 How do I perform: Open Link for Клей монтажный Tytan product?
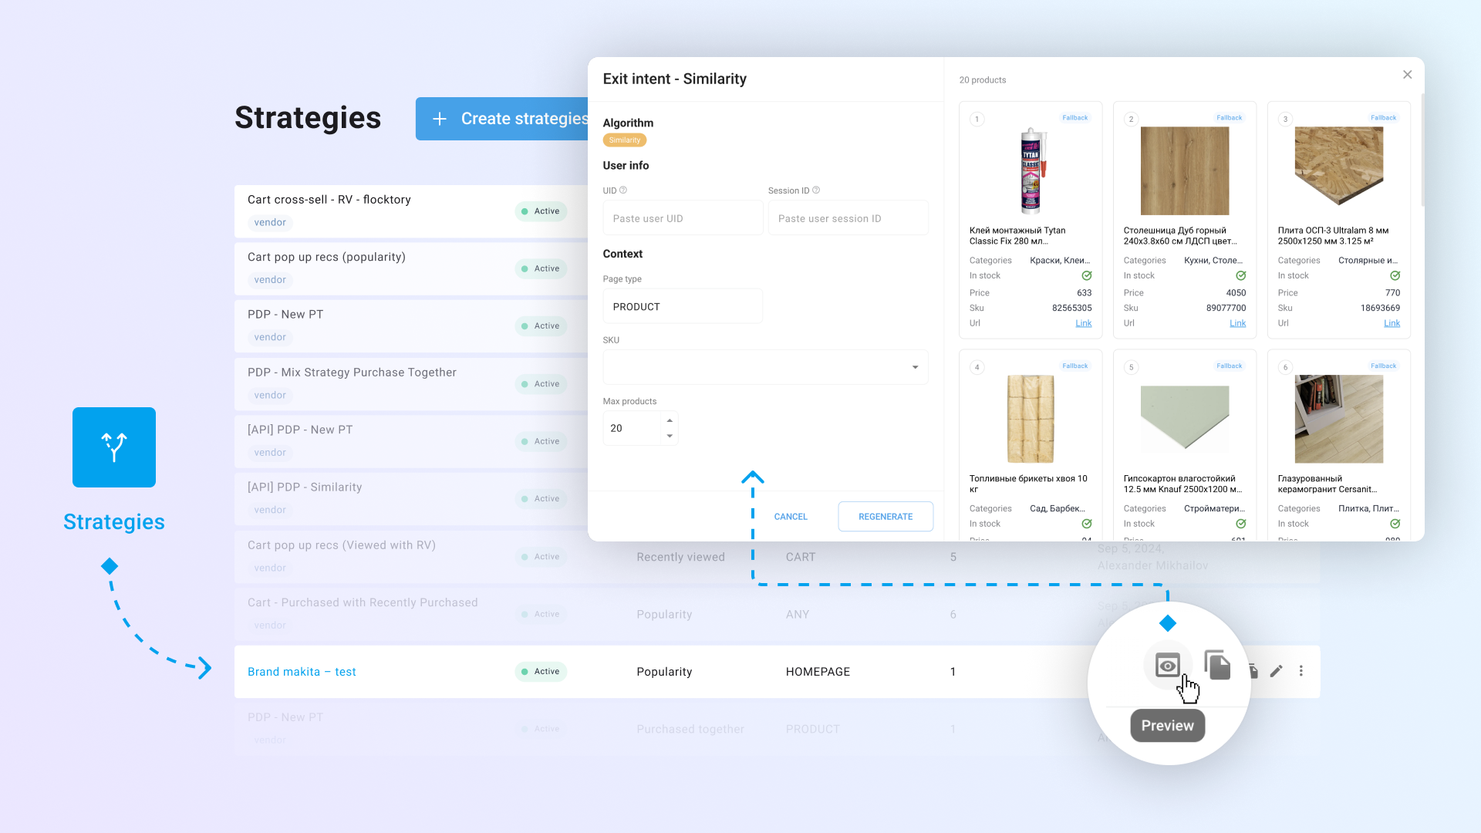[1083, 323]
